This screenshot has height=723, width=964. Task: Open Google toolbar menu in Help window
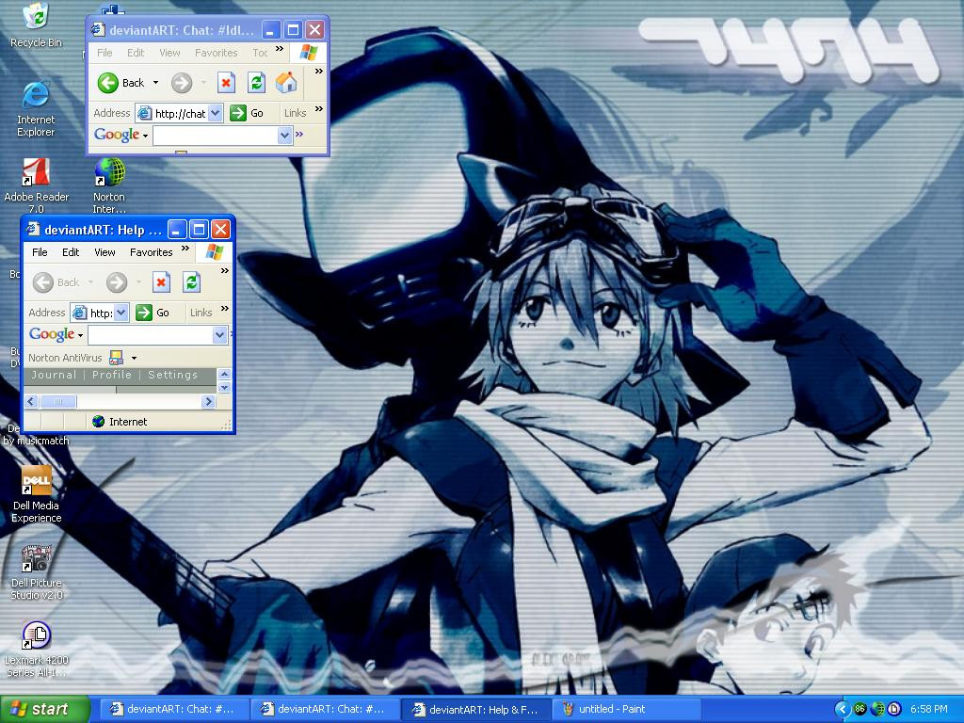click(x=56, y=334)
